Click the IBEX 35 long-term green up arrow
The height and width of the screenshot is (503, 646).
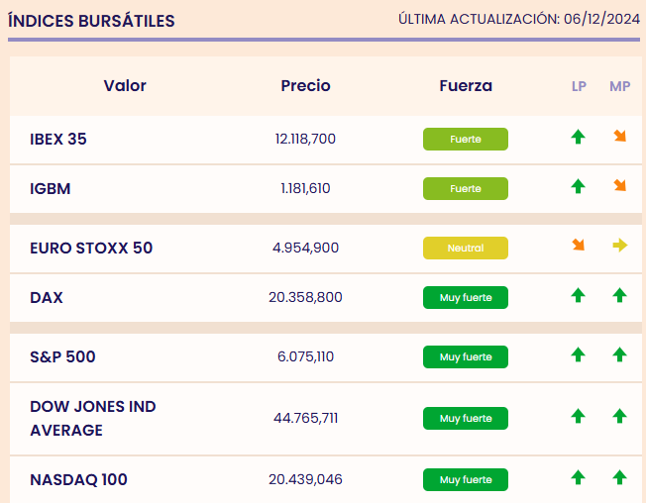(x=579, y=138)
